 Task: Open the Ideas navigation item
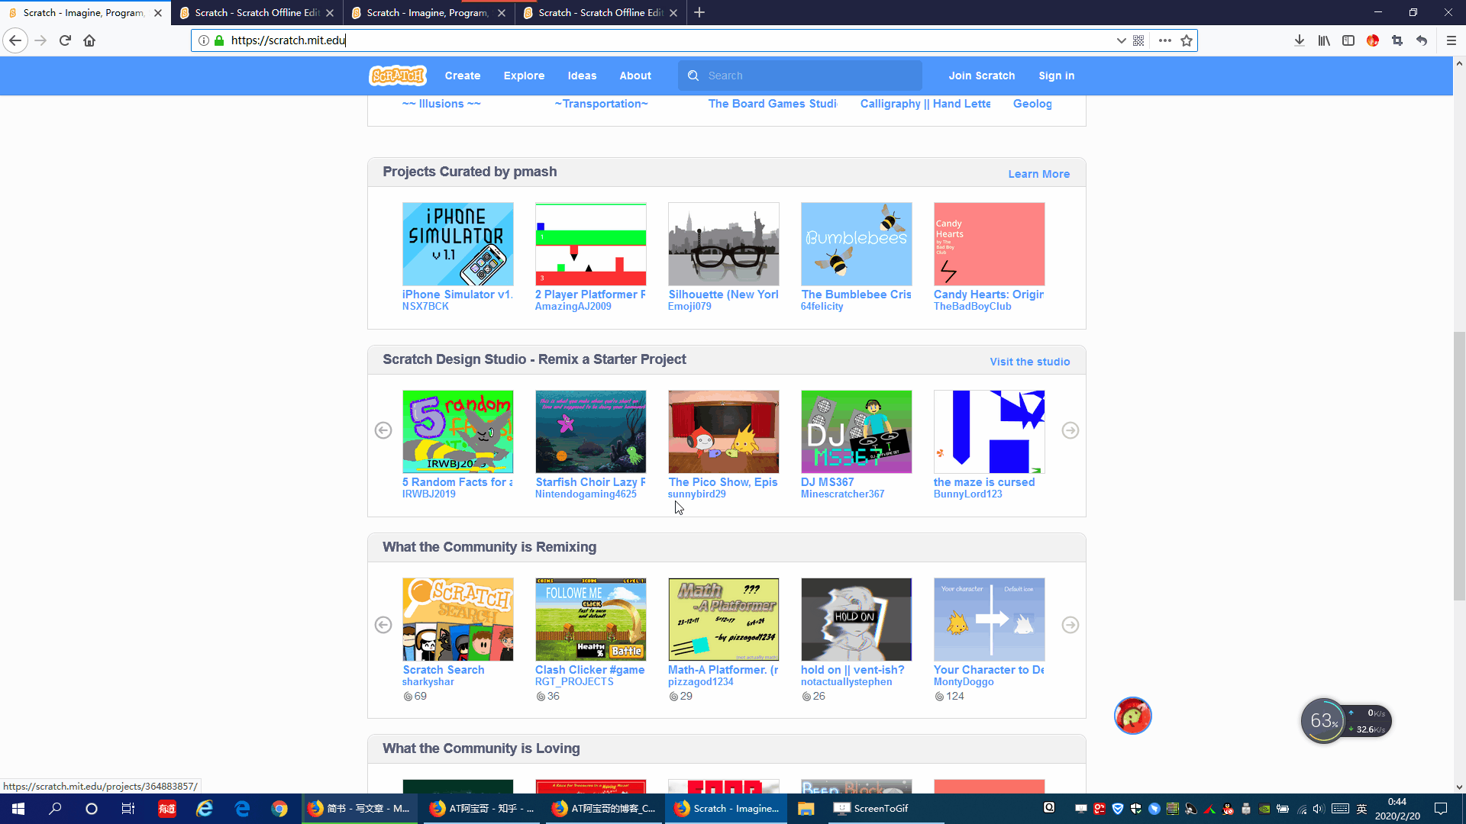pos(582,76)
